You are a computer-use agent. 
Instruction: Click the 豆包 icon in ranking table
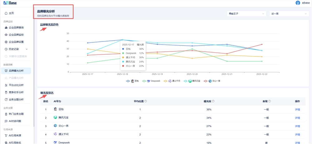pyautogui.click(x=55, y=109)
